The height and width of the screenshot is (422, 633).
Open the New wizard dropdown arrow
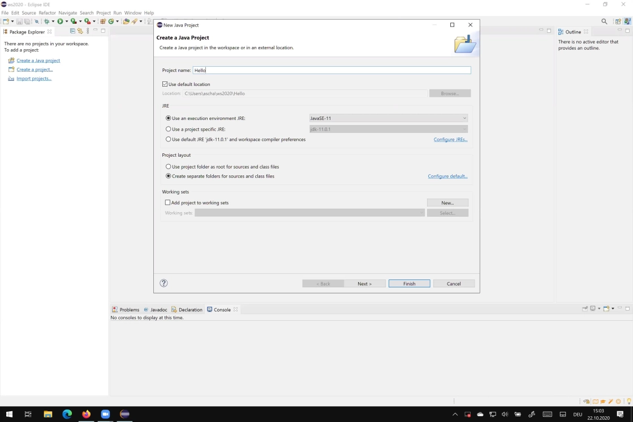point(12,21)
